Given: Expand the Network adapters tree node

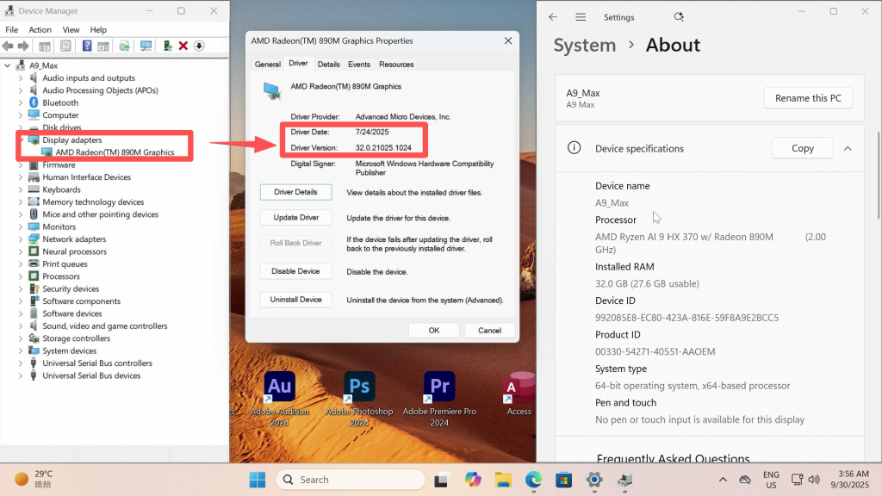Looking at the screenshot, I should point(21,239).
